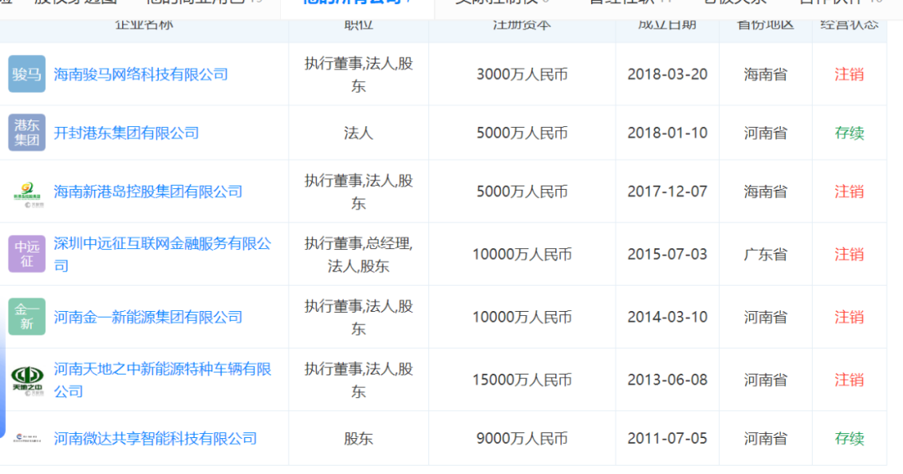Image resolution: width=903 pixels, height=474 pixels.
Task: Click 企业名称 column header
Action: click(x=144, y=25)
